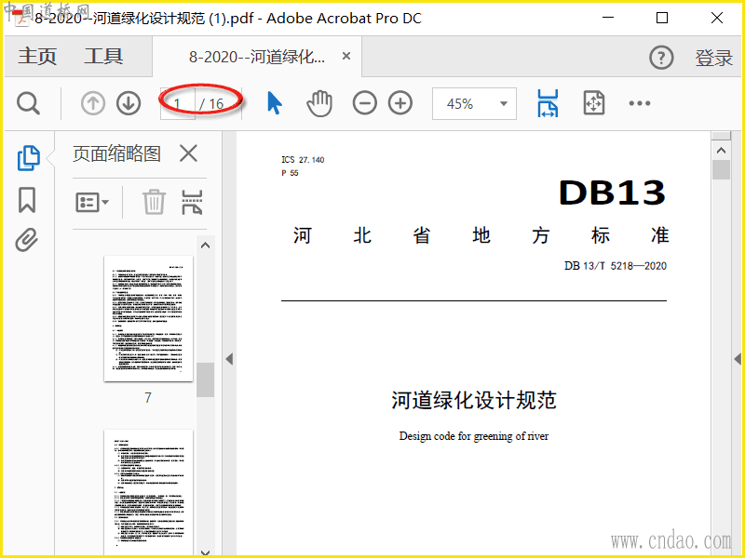Go to previous page with up arrow
Screen dimensions: 745x558
pyautogui.click(x=92, y=103)
